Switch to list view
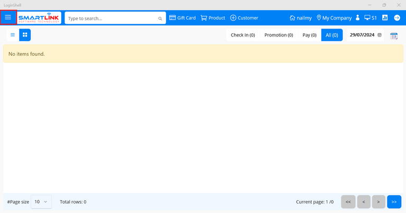406x213 pixels. tap(13, 35)
